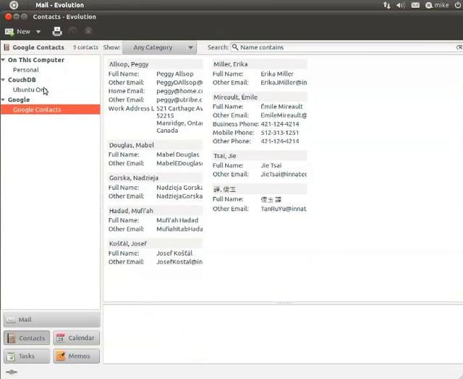Click the New contact icon in toolbar

tap(9, 32)
